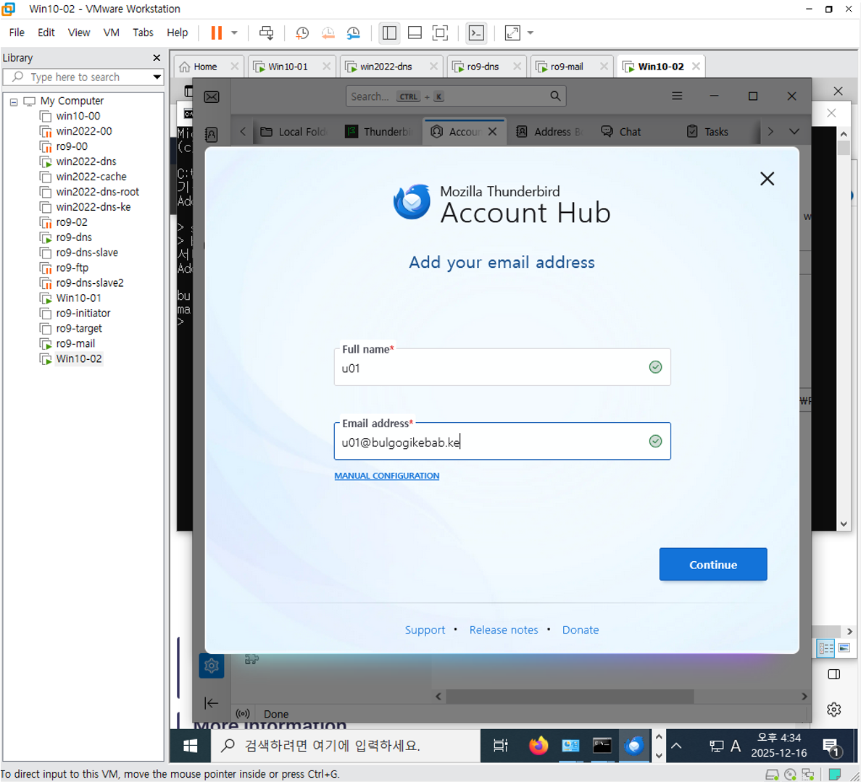The height and width of the screenshot is (782, 861).
Task: Pause the VM with the suspend button
Action: pyautogui.click(x=217, y=33)
